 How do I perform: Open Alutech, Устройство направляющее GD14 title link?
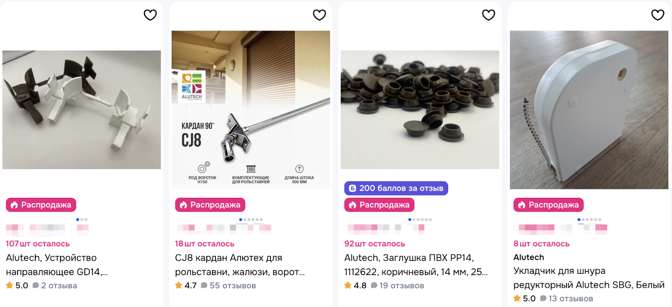click(x=57, y=265)
